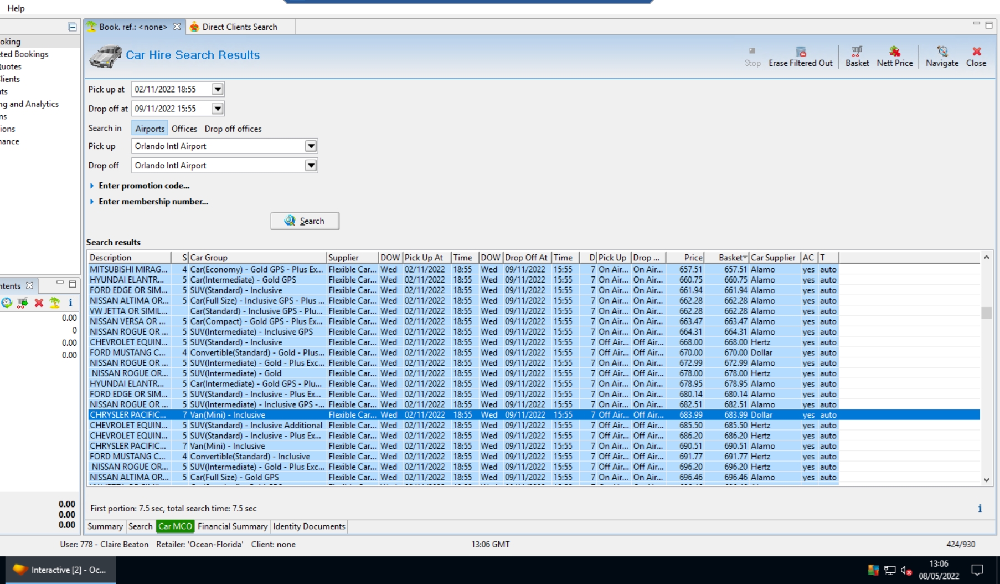
Task: Click the clock refresh icon in left panel
Action: coord(7,303)
